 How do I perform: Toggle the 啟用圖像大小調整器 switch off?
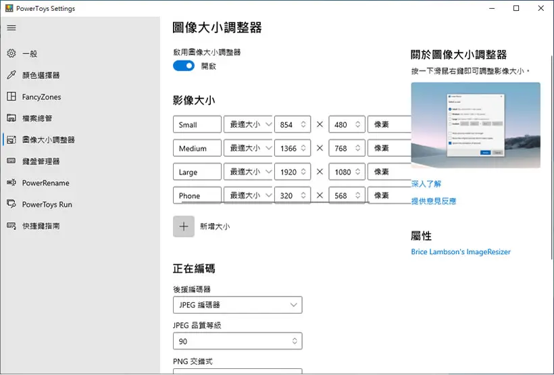[184, 66]
